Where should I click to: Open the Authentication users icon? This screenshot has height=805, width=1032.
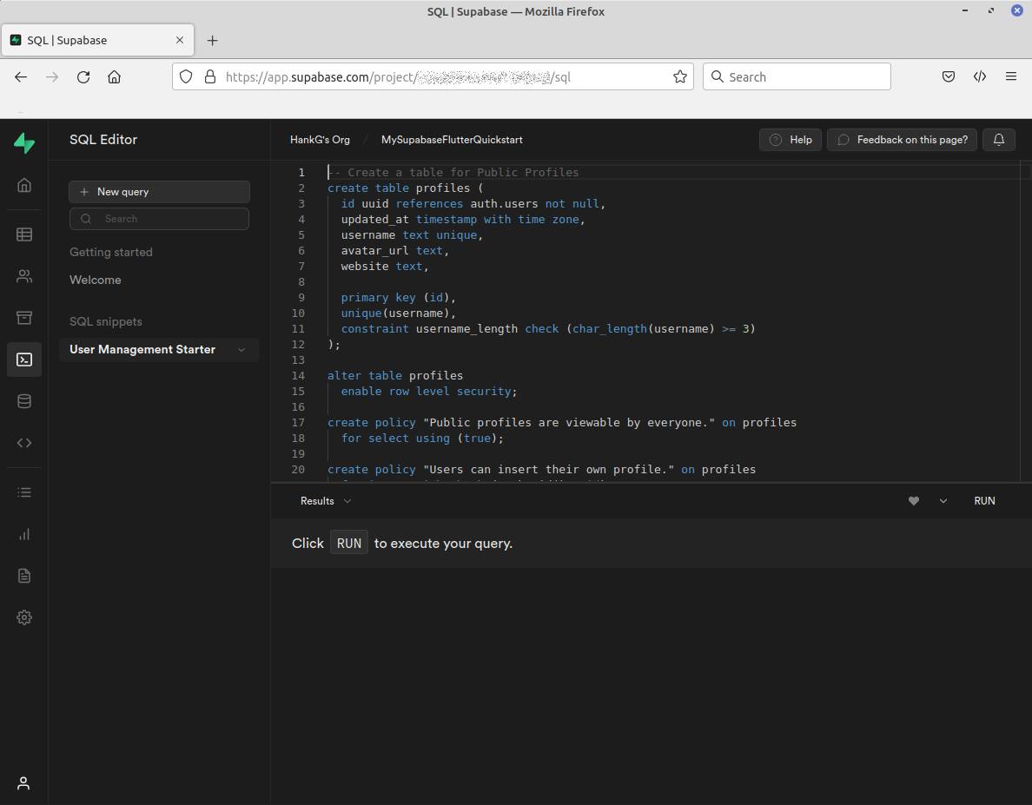[24, 276]
